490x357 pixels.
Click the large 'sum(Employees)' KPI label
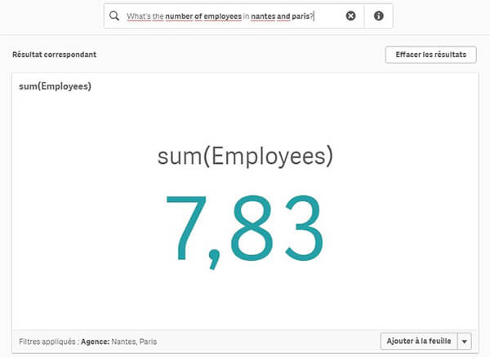pos(245,156)
